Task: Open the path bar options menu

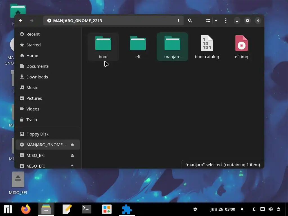Action: 178,21
